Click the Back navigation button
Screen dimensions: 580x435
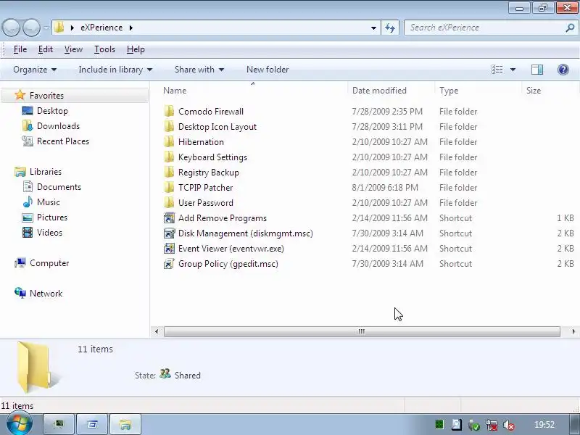(11, 28)
